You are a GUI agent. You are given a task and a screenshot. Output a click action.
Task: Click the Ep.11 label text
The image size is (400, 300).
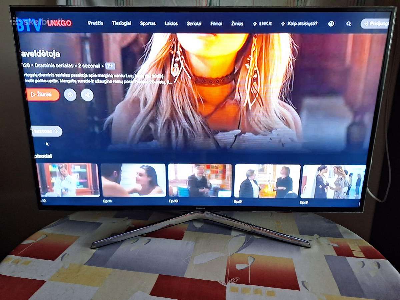(107, 201)
